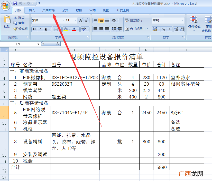Click the Name Box showing K9
212x181 pixels.
coord(18,44)
